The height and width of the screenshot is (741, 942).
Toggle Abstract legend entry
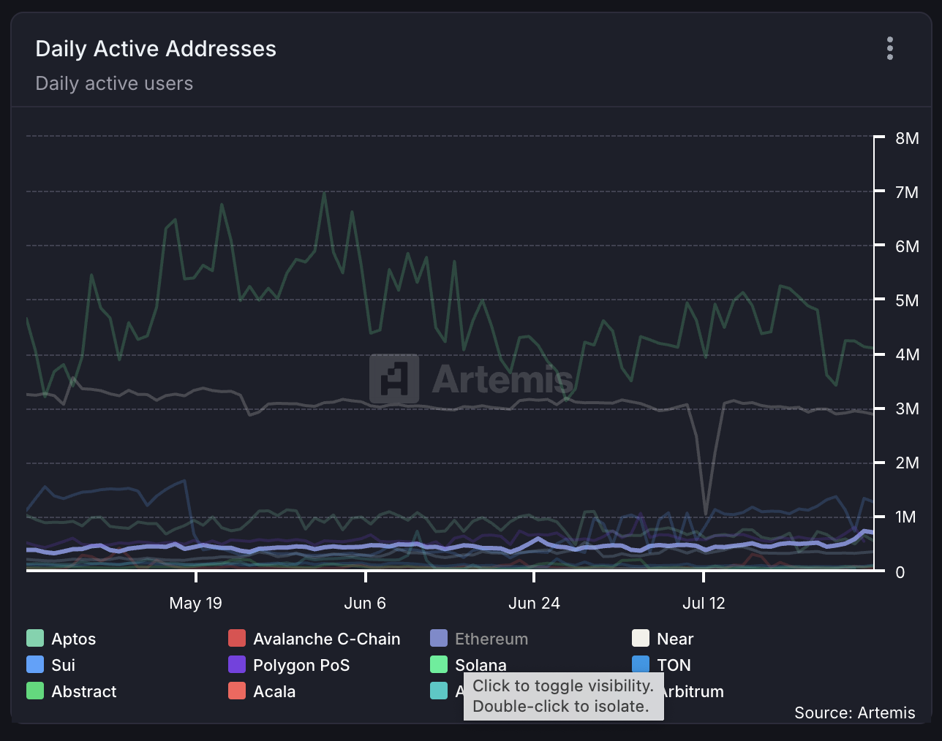[72, 691]
